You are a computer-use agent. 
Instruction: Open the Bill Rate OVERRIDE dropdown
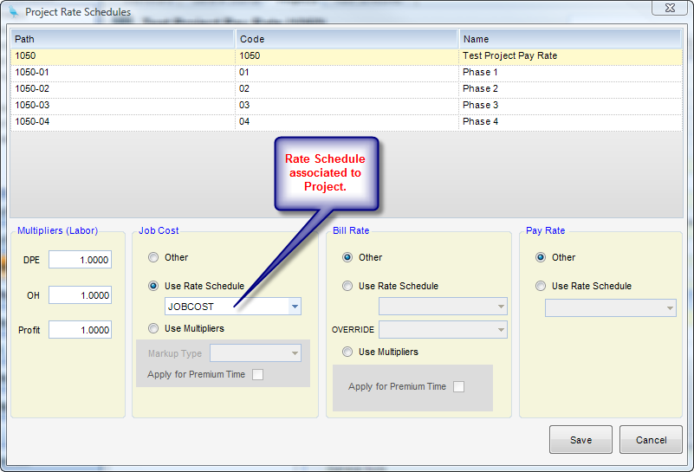point(500,329)
